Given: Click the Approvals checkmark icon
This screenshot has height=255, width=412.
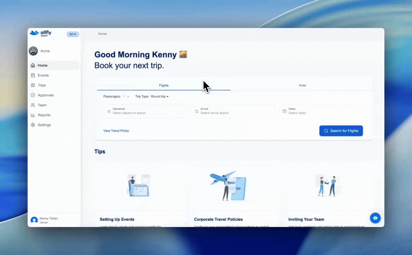Looking at the screenshot, I should (x=33, y=95).
